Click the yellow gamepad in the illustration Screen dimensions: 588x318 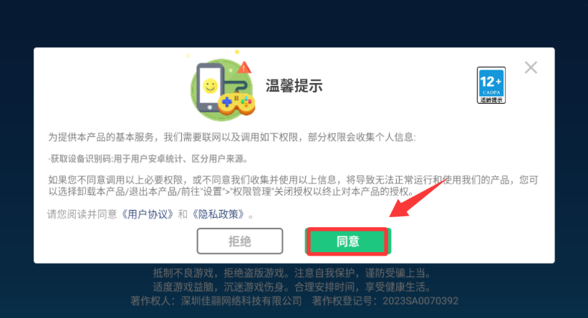236,104
